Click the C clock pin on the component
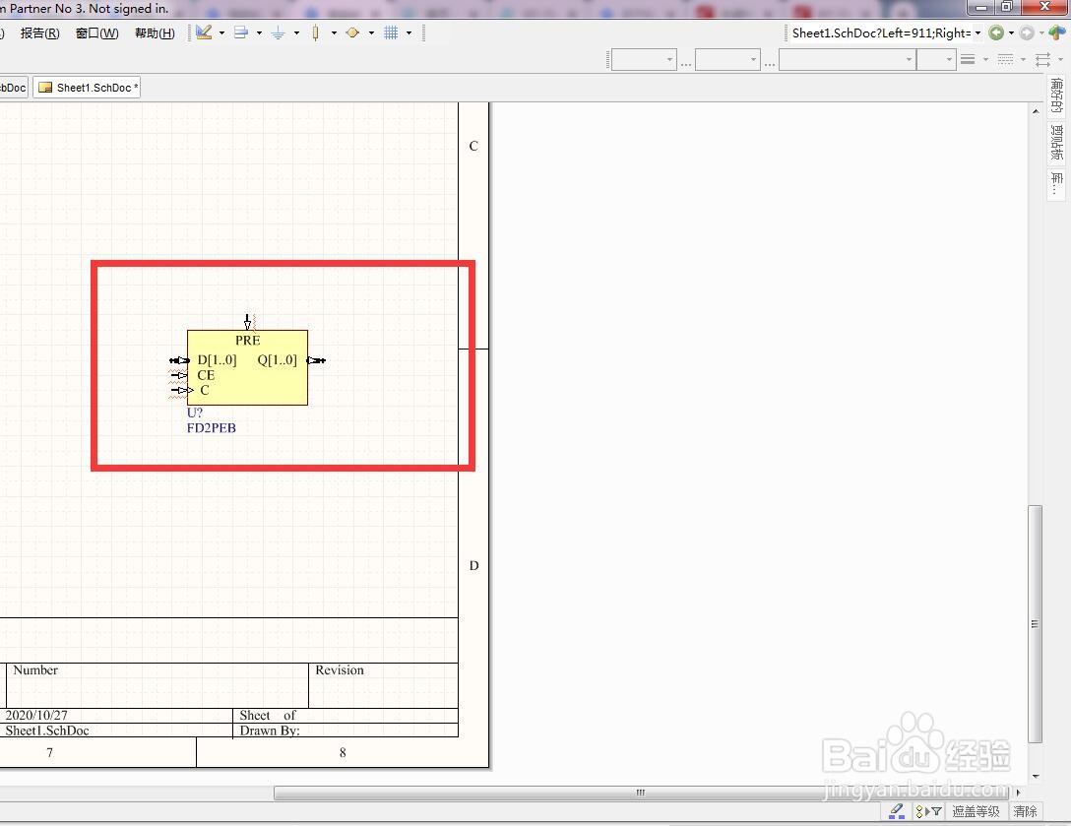The image size is (1071, 826). click(x=182, y=390)
